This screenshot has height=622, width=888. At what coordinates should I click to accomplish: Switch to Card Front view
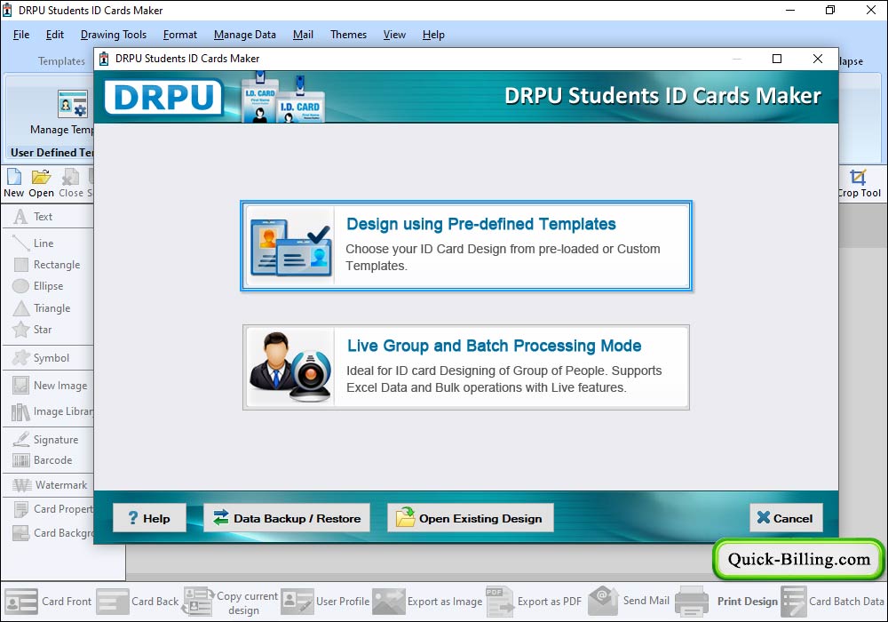(48, 602)
